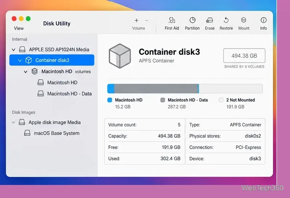Click the 'Container disk3' heading

[x=169, y=52]
